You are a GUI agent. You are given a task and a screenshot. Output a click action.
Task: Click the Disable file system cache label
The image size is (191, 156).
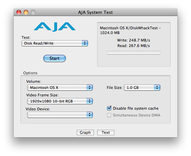136,108
